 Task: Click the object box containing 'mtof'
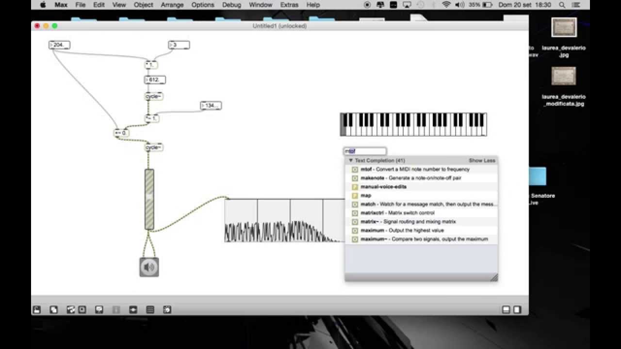pyautogui.click(x=365, y=151)
